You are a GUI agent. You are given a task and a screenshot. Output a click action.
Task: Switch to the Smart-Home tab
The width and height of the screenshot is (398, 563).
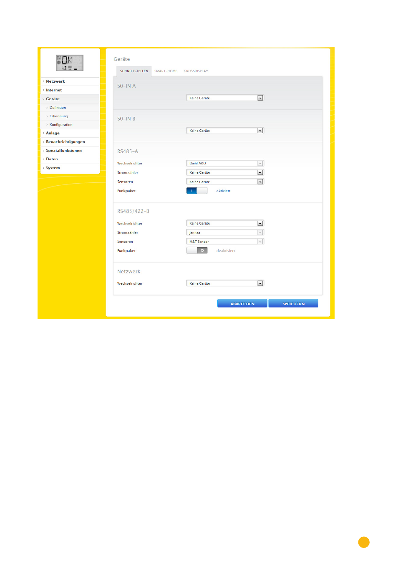coord(166,71)
